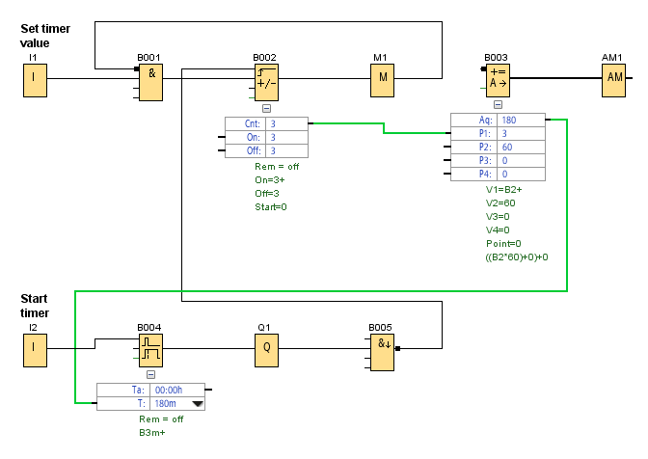Image resolution: width=648 pixels, height=459 pixels.
Task: Click the Ta parameter label
Action: 138,390
